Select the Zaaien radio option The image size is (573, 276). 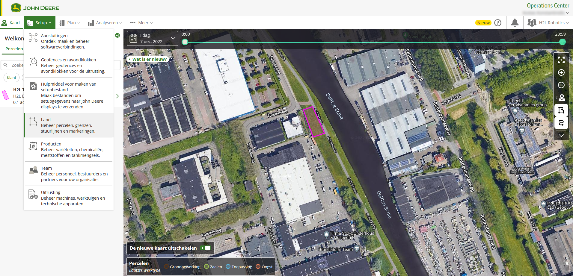(x=206, y=267)
